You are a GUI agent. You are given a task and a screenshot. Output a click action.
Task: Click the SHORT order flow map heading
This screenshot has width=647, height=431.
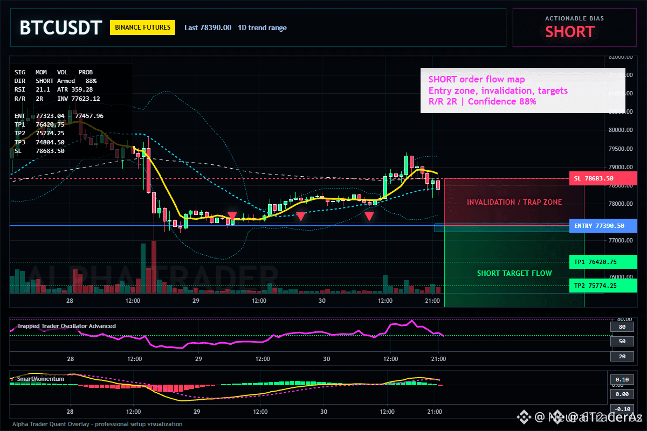[477, 80]
